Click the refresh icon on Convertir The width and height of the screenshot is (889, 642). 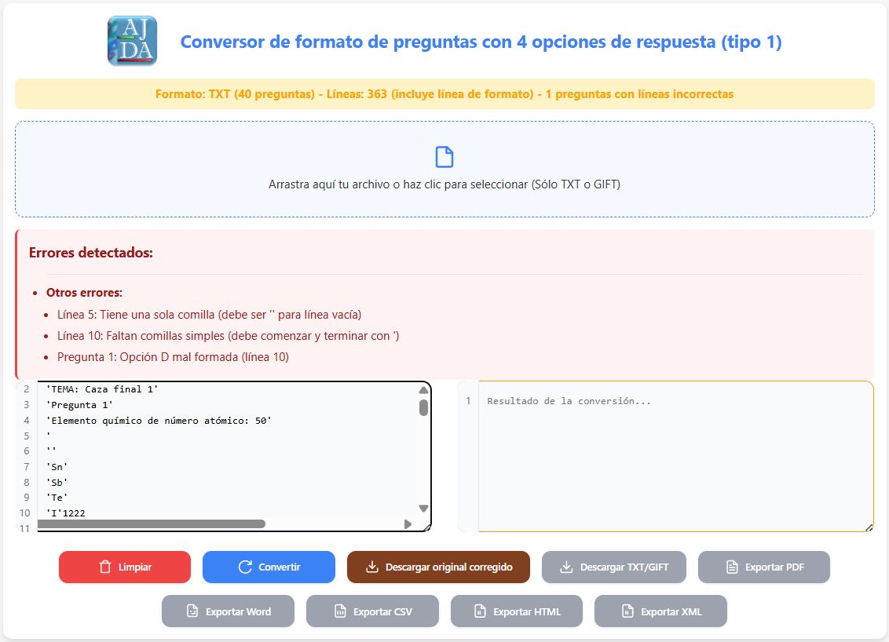pos(245,567)
